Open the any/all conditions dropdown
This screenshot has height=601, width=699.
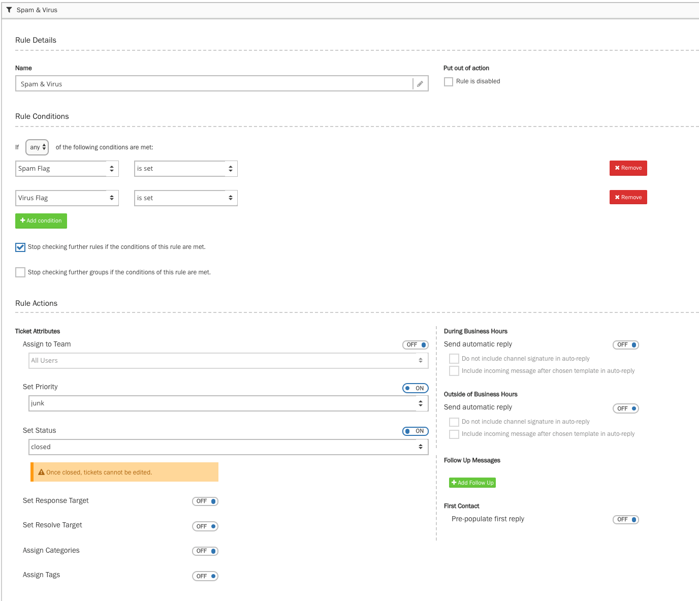coord(37,147)
